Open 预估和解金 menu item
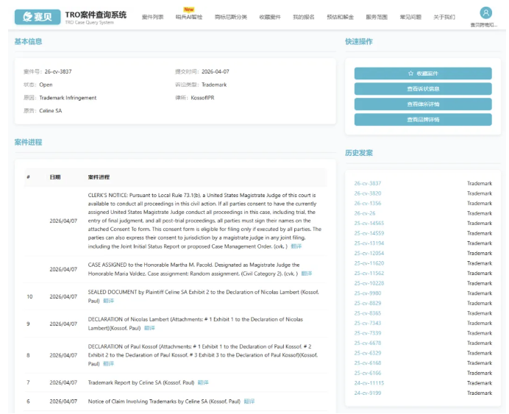 pyautogui.click(x=340, y=17)
